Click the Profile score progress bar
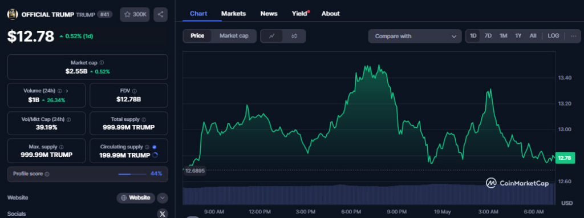The width and height of the screenshot is (584, 218). click(132, 174)
